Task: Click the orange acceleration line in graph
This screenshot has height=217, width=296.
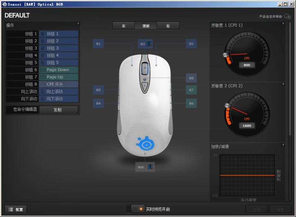Action: [247, 176]
